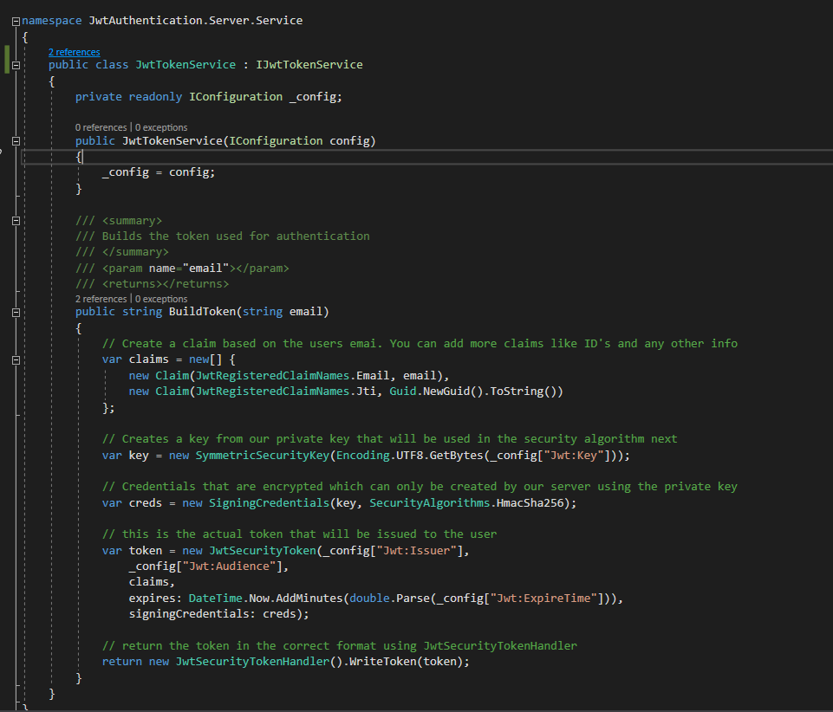
Task: Set a breakpoint on the _config assignment line
Action: pyautogui.click(x=7, y=172)
